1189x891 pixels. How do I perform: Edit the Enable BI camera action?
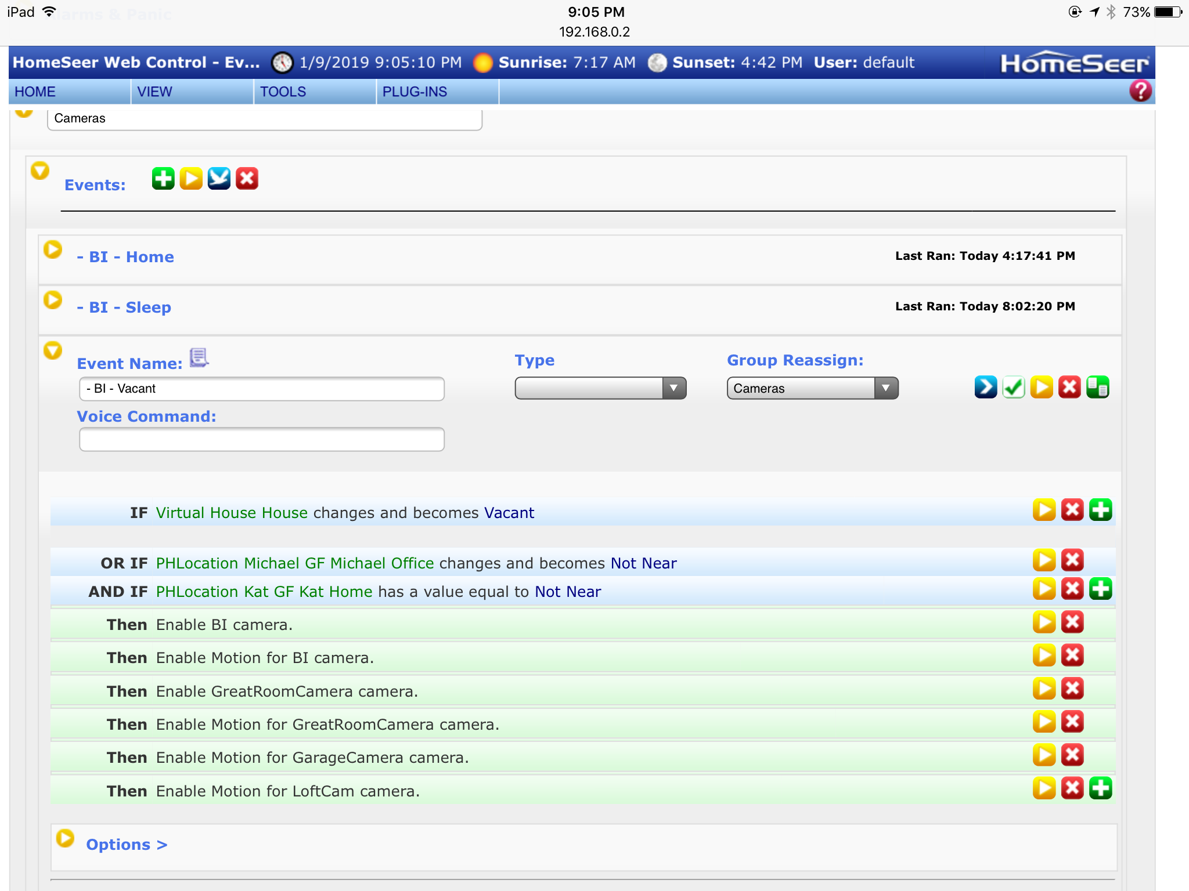[x=1044, y=622]
